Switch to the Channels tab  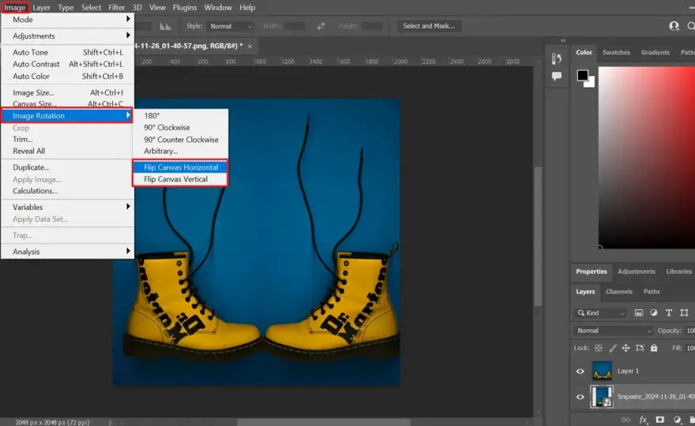point(618,291)
